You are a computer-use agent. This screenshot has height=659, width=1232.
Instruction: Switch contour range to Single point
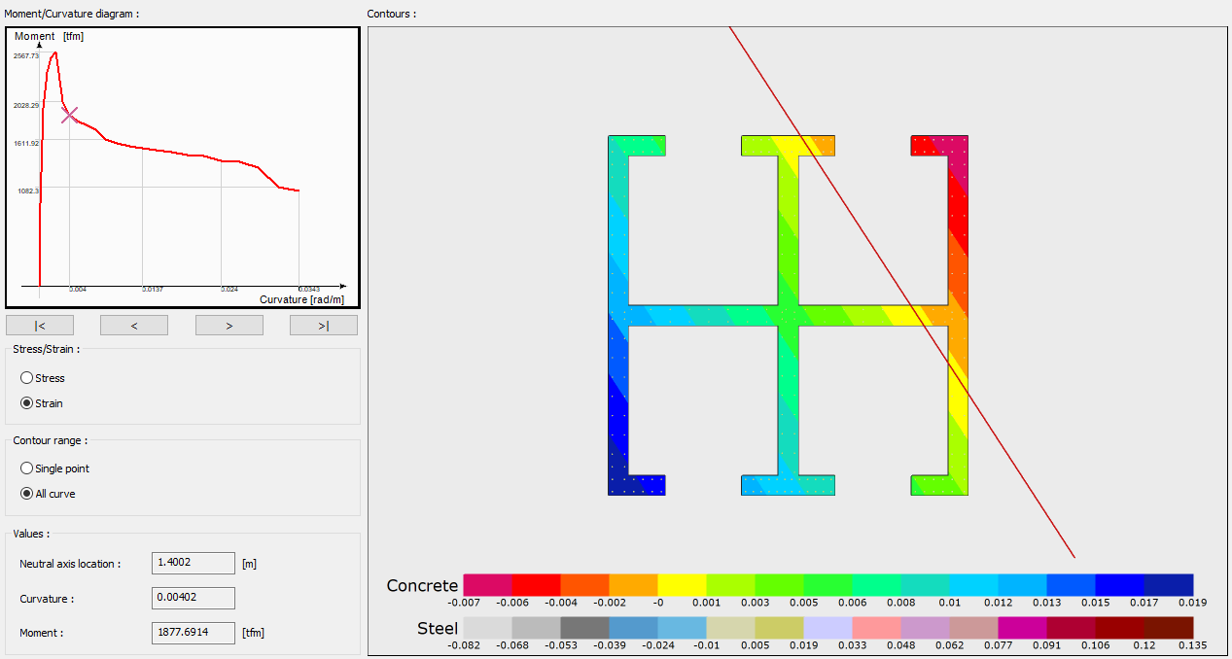(x=27, y=468)
